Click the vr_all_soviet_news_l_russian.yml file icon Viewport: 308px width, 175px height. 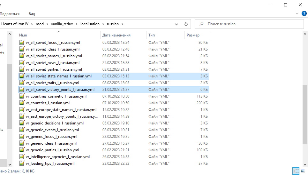pyautogui.click(x=22, y=62)
